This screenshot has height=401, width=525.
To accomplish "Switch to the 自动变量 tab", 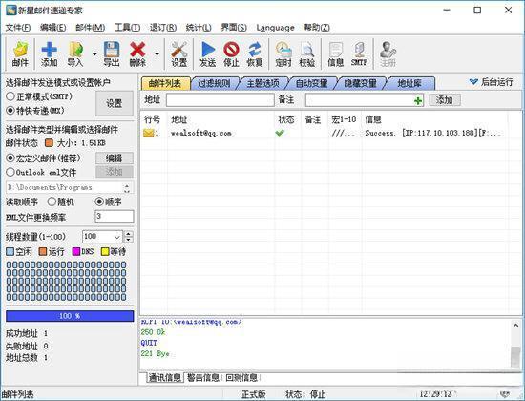I will click(x=312, y=83).
